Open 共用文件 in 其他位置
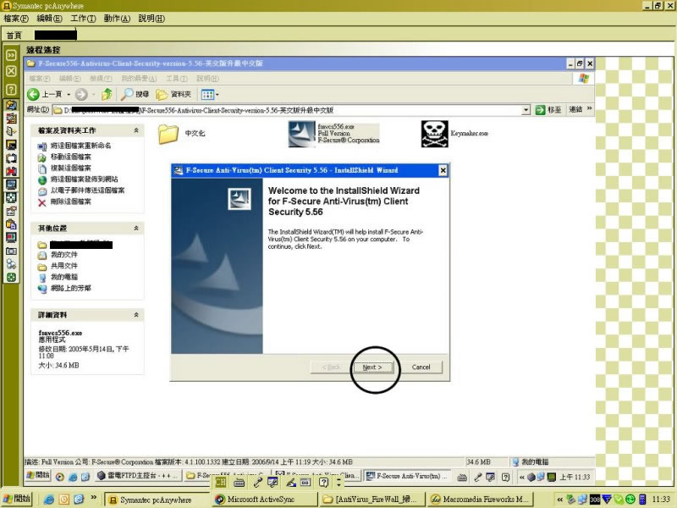This screenshot has width=677, height=508. (x=58, y=266)
